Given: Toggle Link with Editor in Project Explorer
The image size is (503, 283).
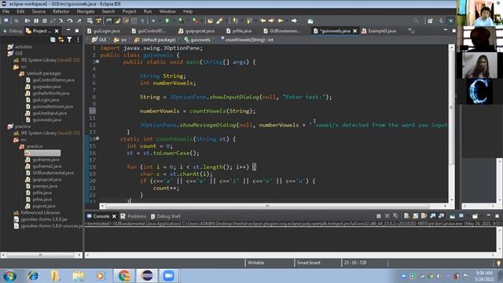Looking at the screenshot, I should 61,40.
